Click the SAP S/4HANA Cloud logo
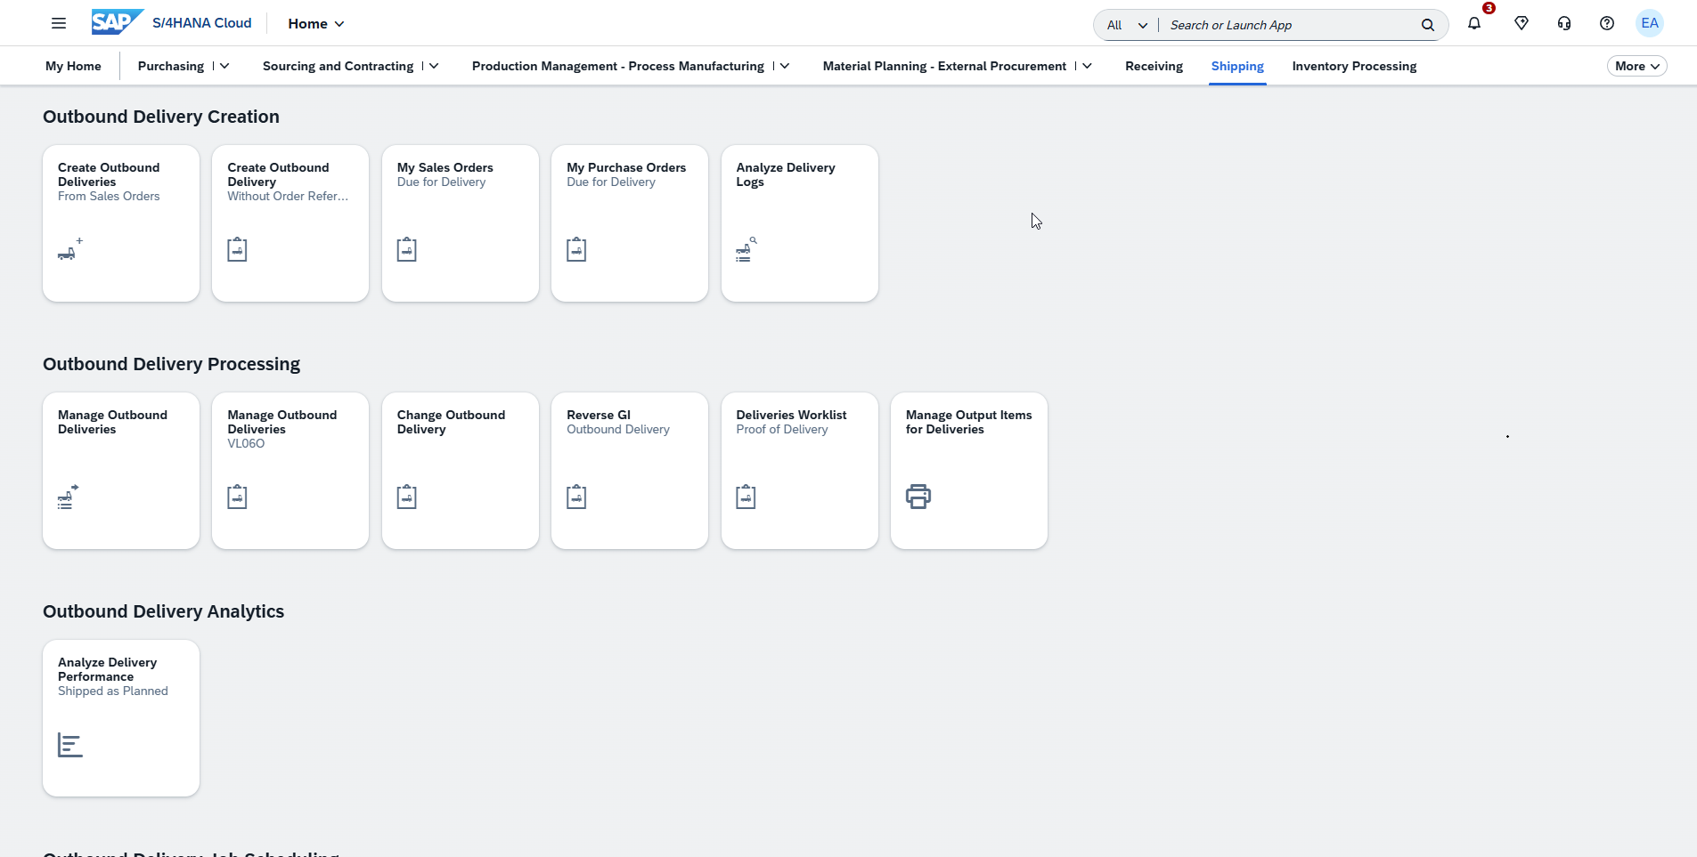 (x=116, y=22)
